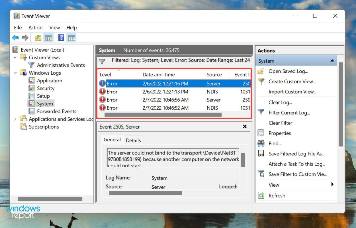Click Clear Log in Actions pane
Image resolution: width=356 pixels, height=228 pixels.
coord(280,102)
